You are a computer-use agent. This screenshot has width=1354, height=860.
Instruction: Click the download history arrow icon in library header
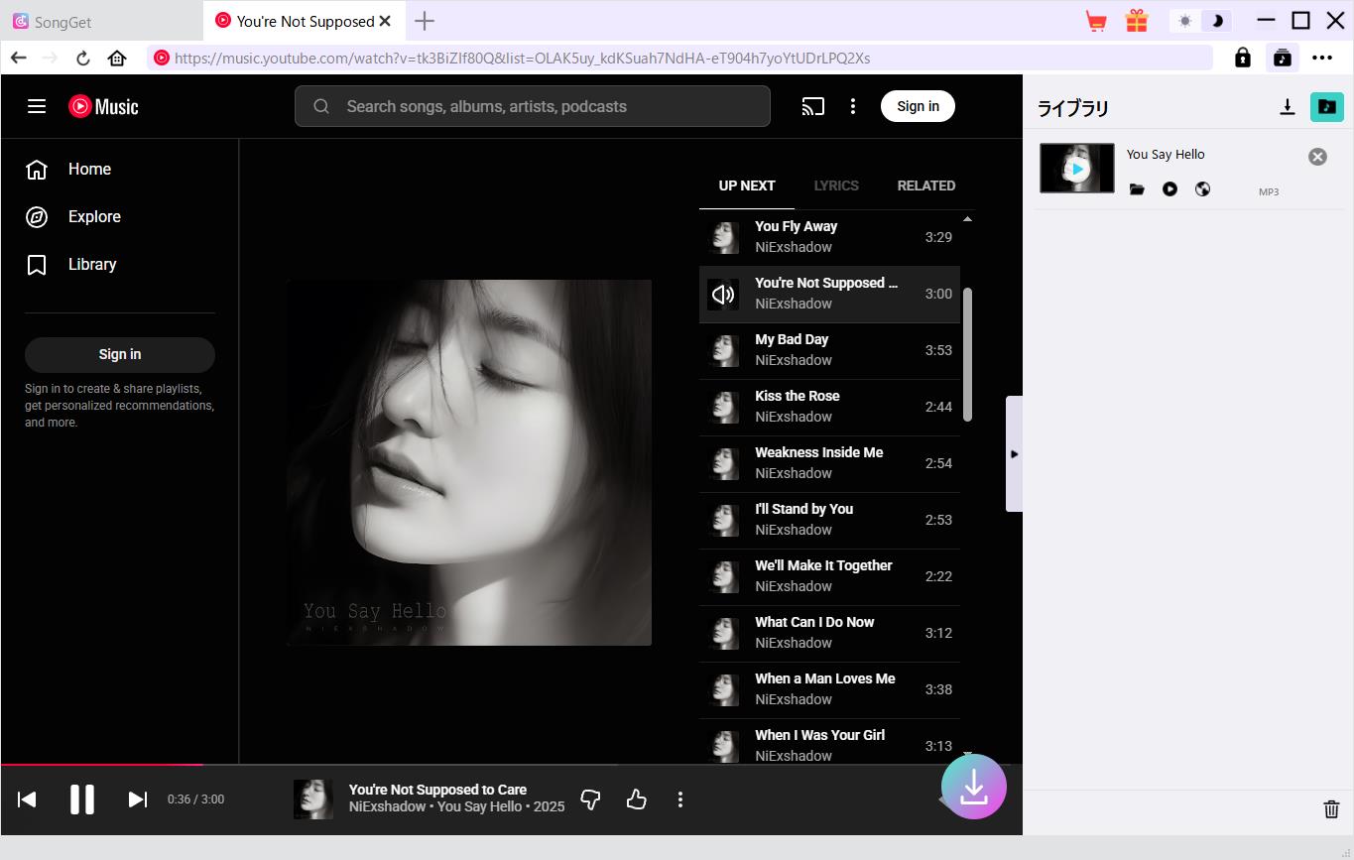click(1288, 106)
